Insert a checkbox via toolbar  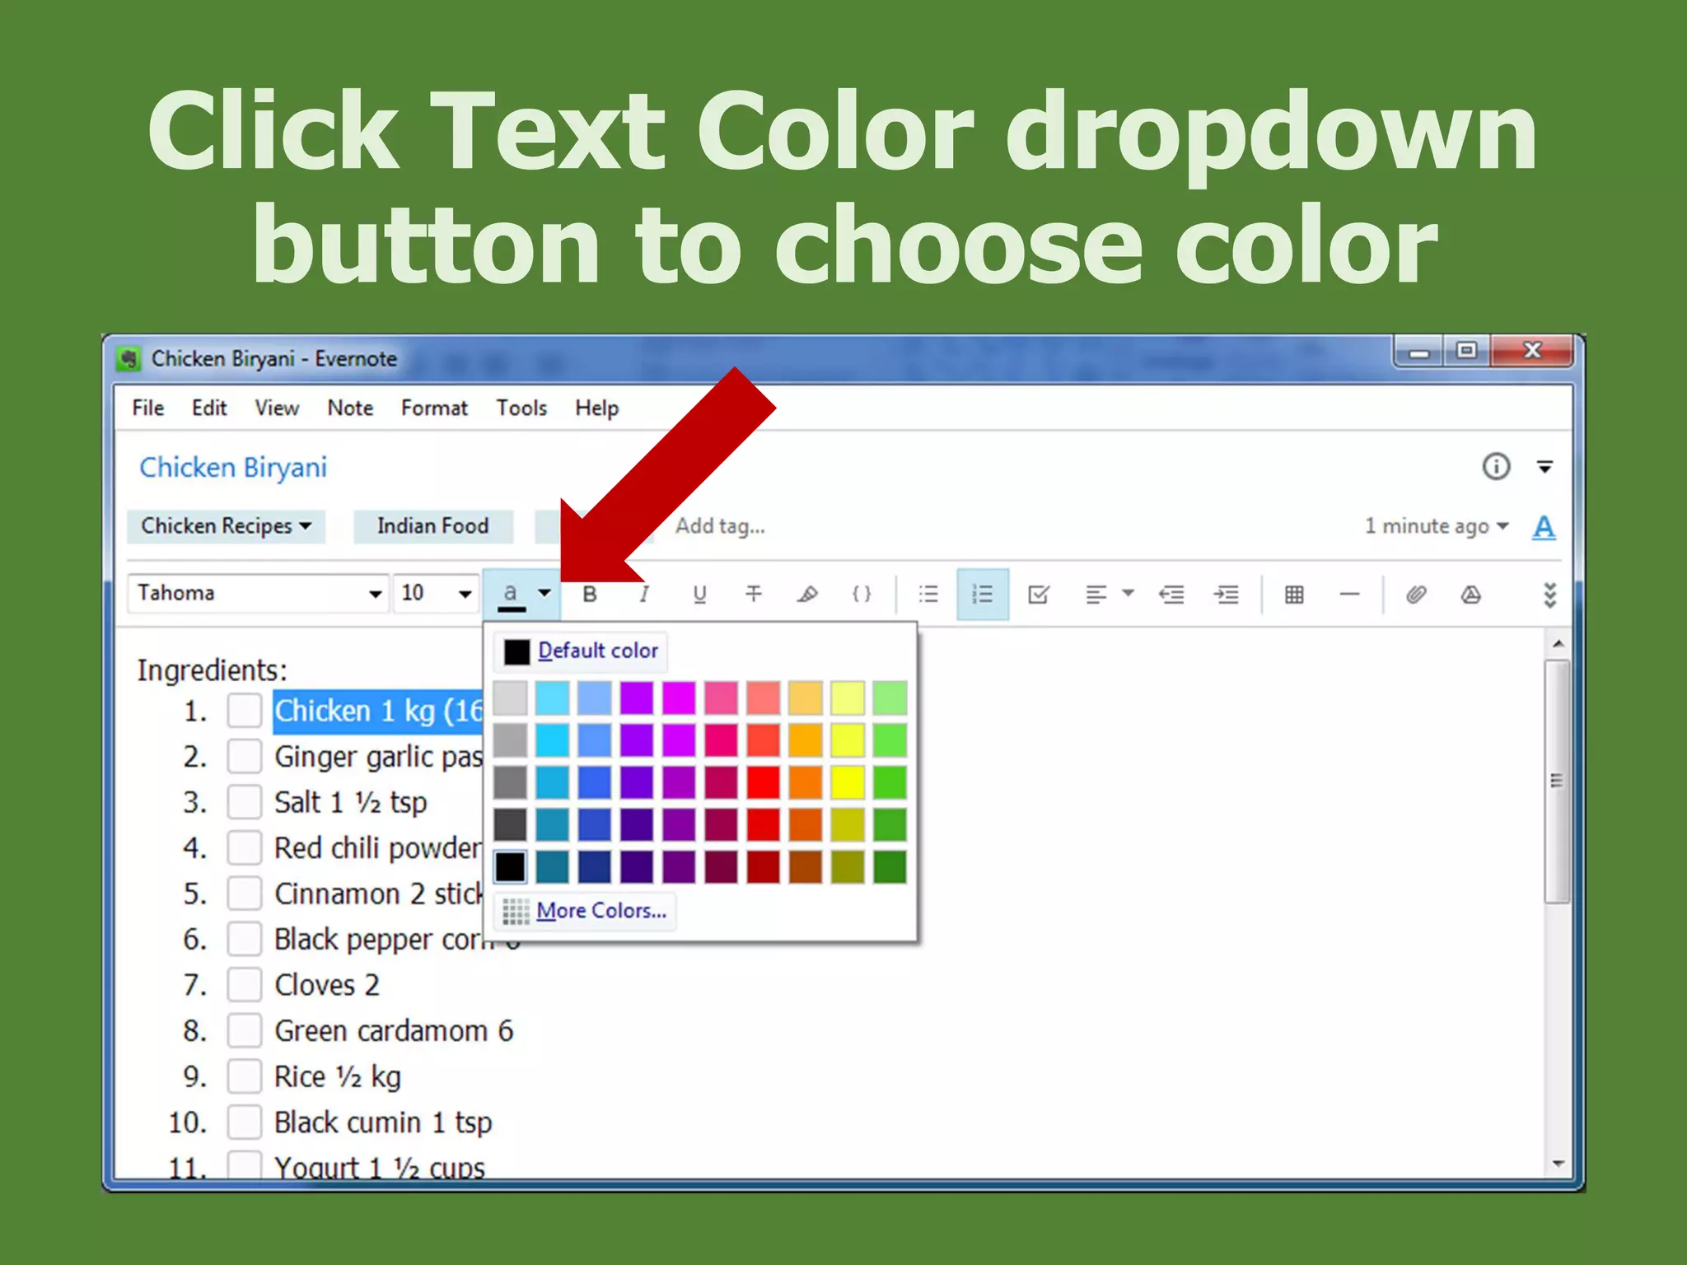(1038, 594)
